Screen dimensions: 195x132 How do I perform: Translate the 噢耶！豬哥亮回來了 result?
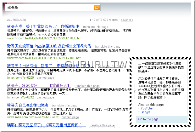pos(102,125)
